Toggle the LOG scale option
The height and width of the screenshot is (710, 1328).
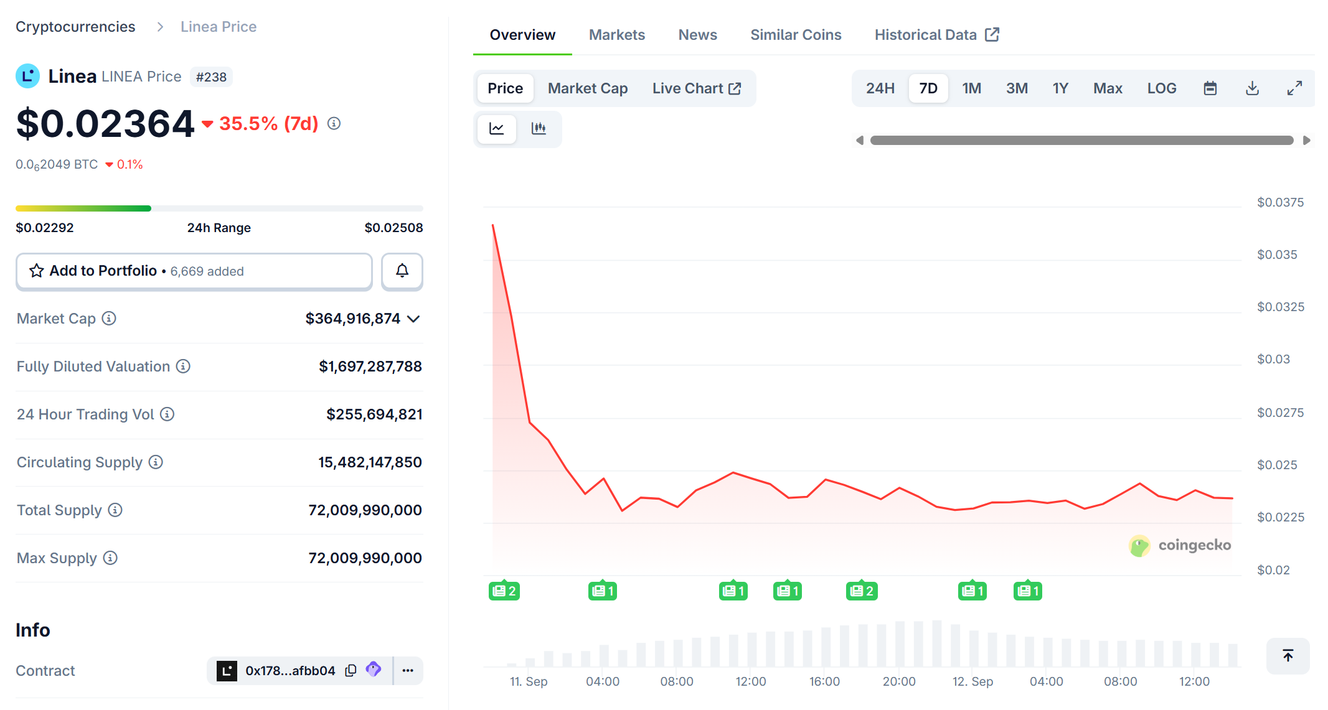coord(1161,88)
